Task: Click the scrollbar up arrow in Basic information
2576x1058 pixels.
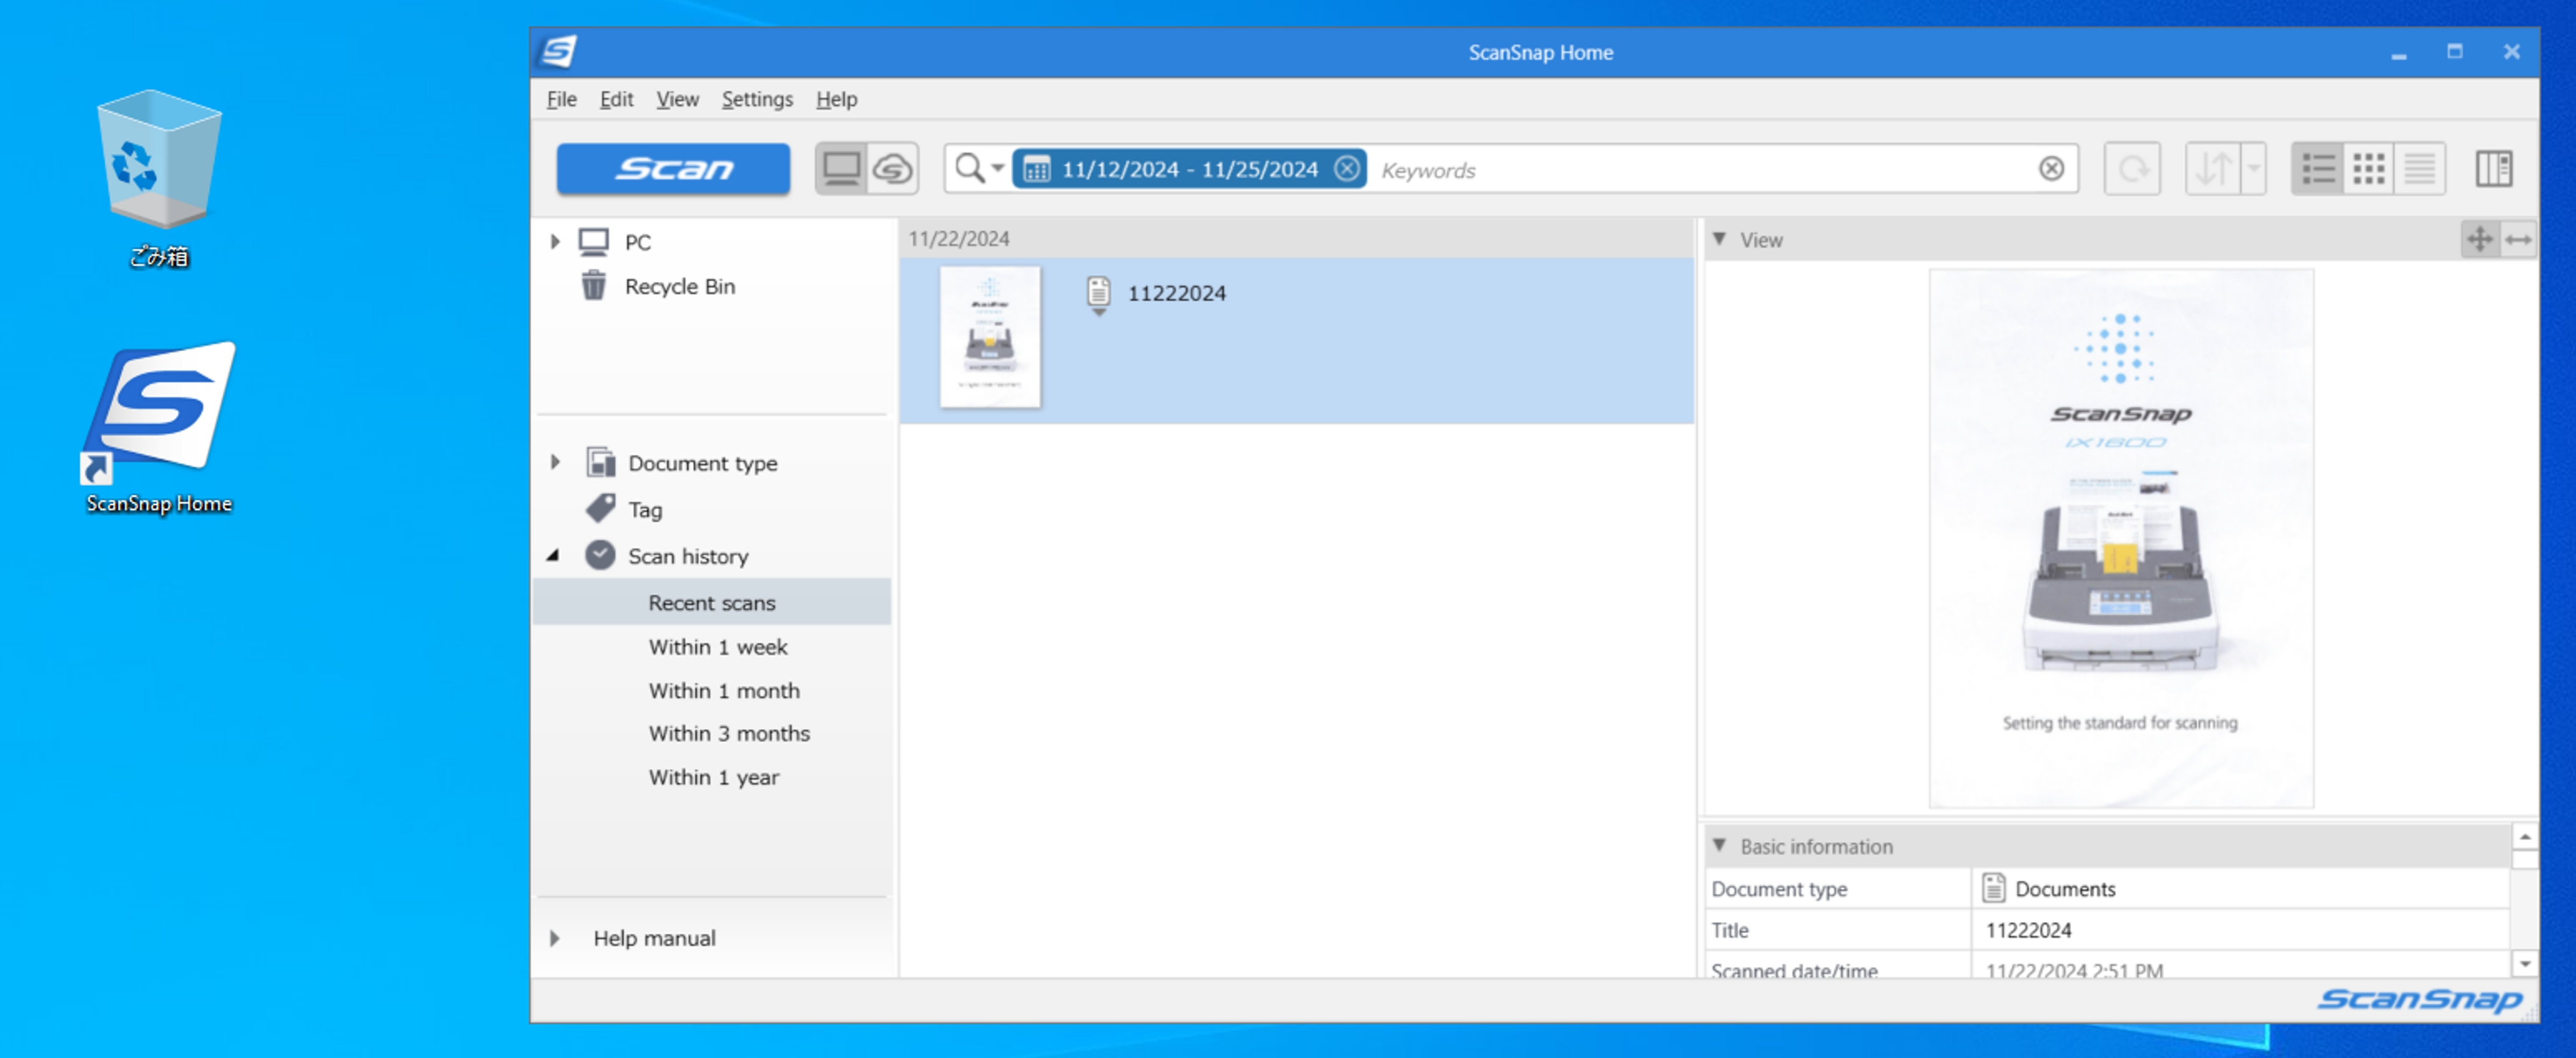Action: coord(2524,836)
